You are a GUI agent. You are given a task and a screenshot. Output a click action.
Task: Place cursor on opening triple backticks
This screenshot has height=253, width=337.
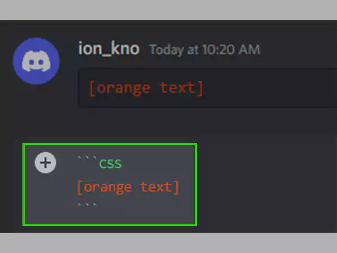[87, 158]
